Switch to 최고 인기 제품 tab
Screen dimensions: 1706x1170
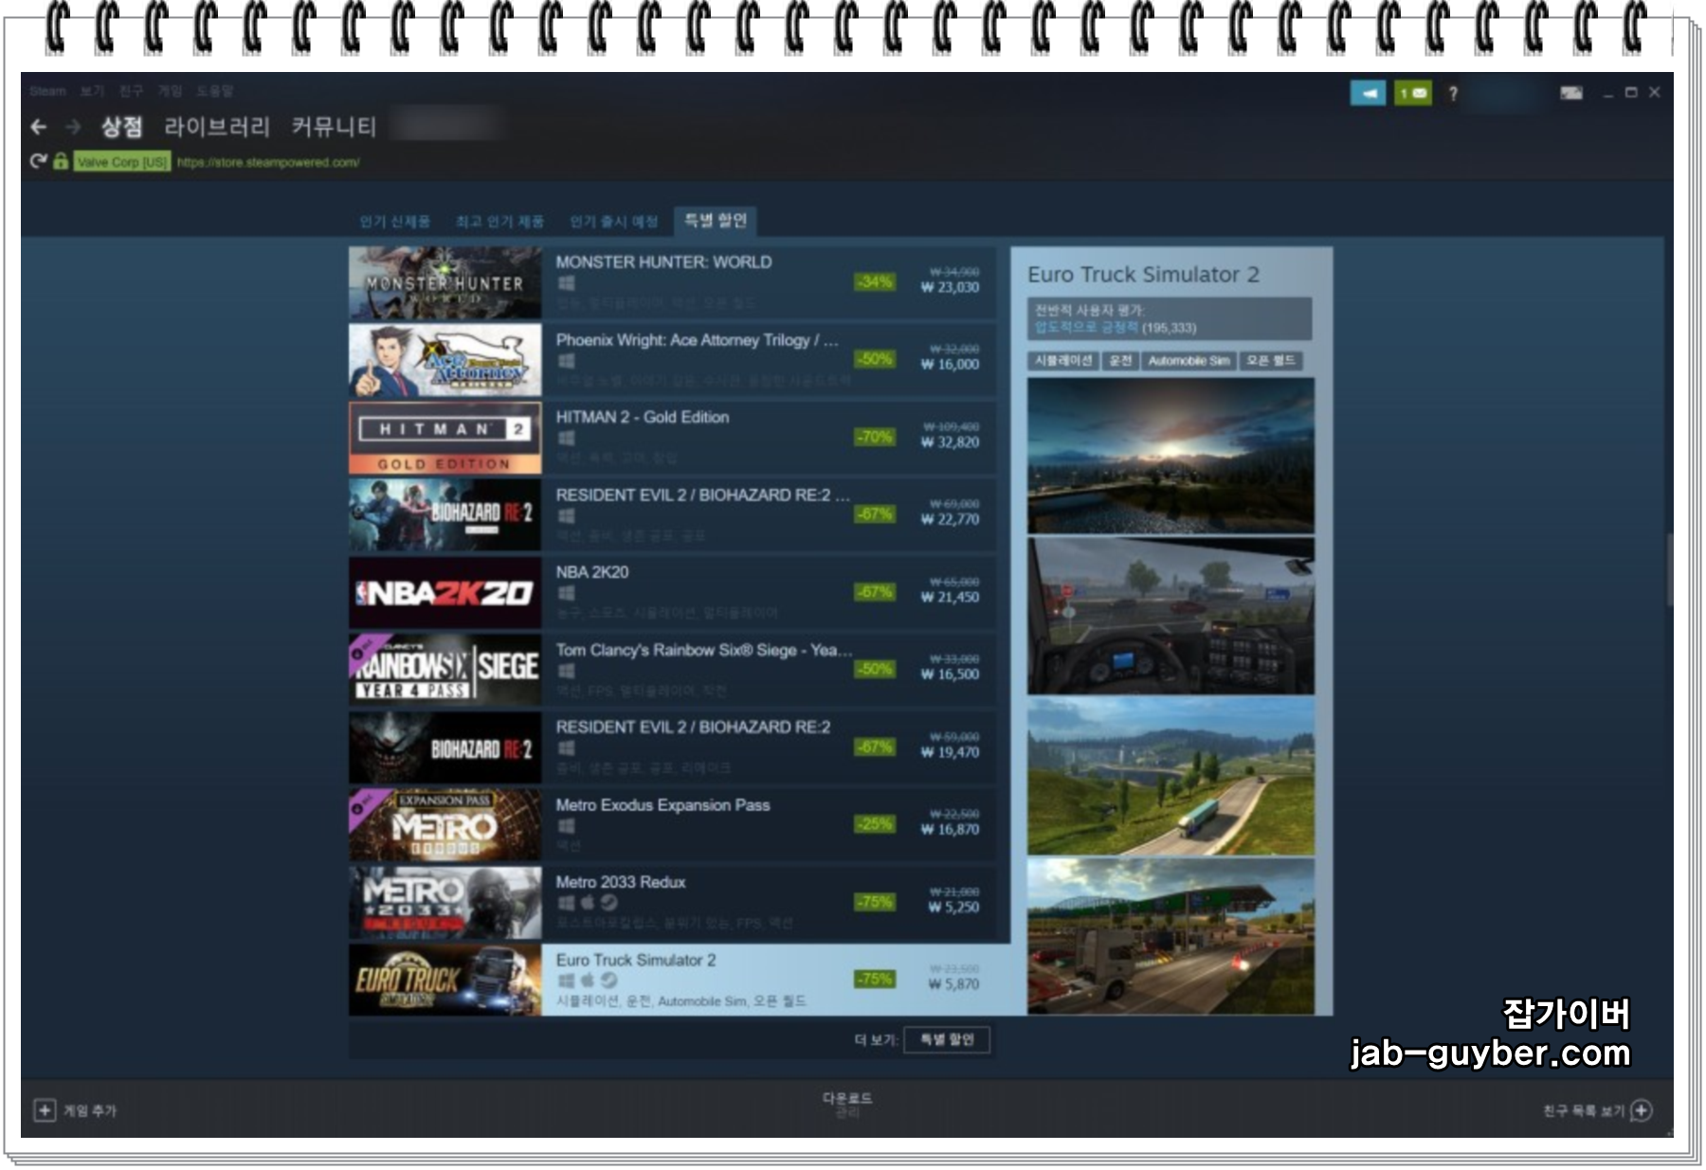499,222
